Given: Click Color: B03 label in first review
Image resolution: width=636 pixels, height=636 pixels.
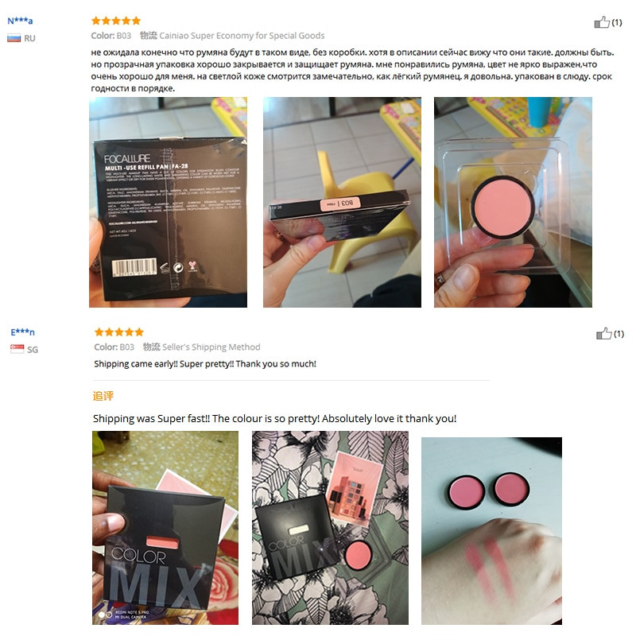Looking at the screenshot, I should [x=111, y=36].
